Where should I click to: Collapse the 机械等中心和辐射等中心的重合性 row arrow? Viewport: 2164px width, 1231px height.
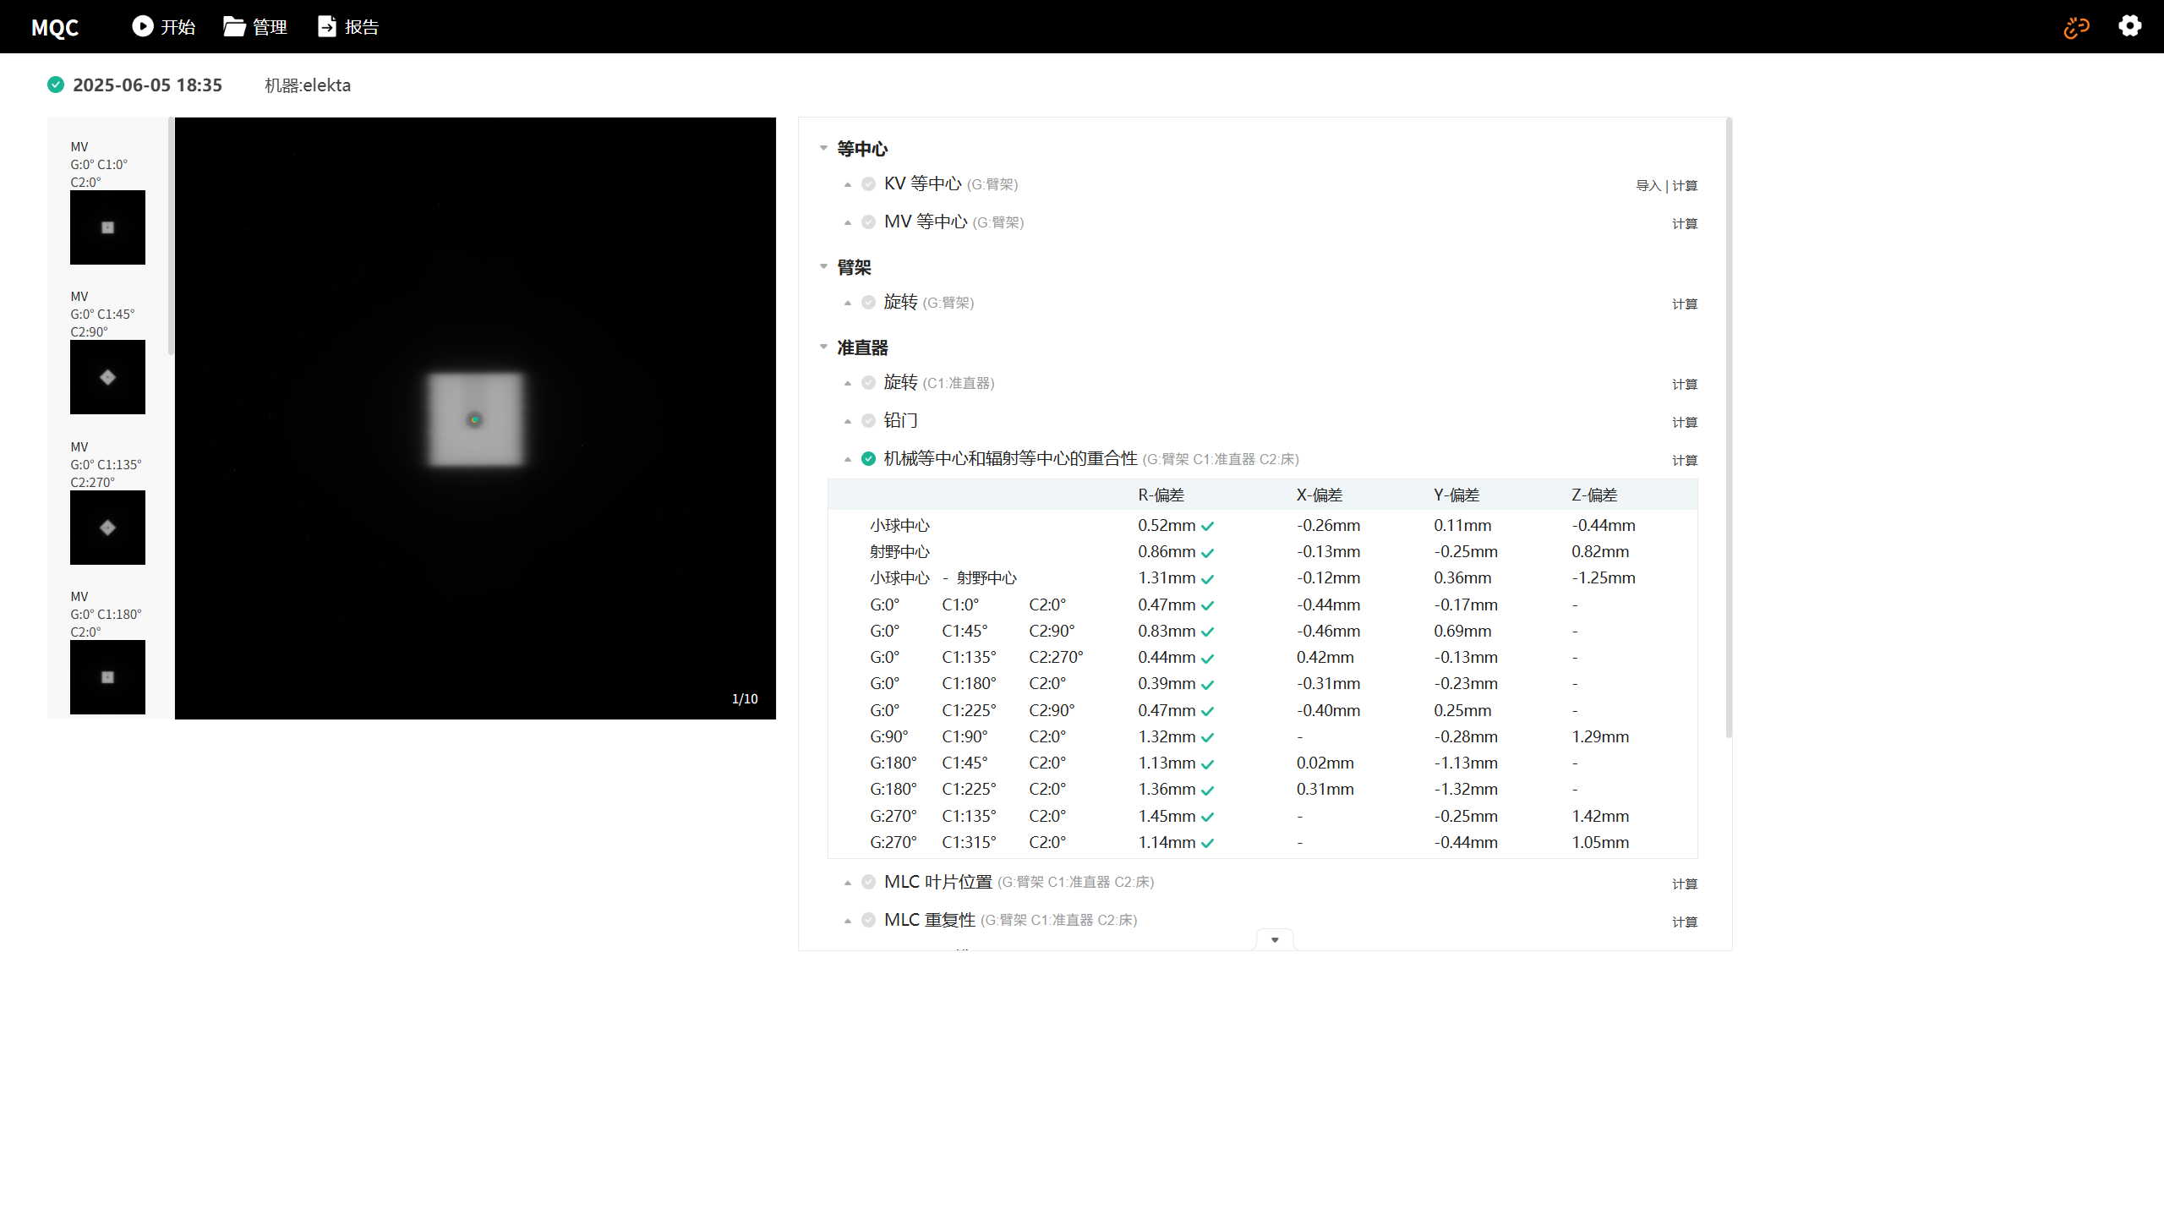click(x=847, y=459)
